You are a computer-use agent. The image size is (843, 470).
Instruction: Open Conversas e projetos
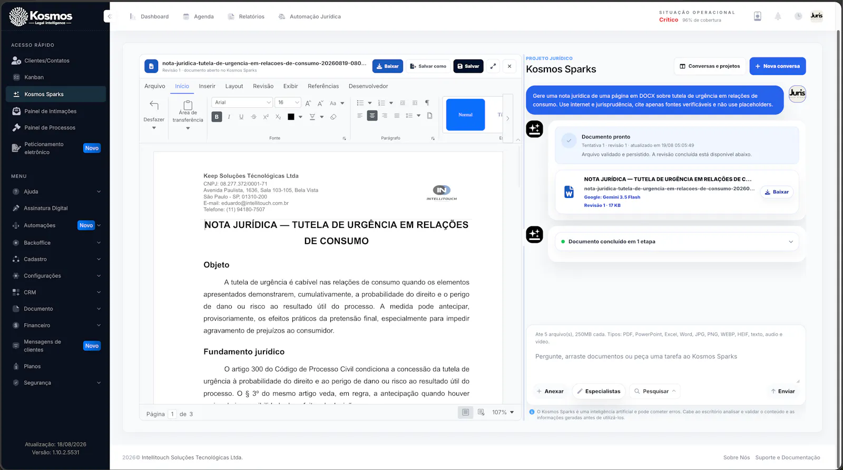pyautogui.click(x=710, y=66)
